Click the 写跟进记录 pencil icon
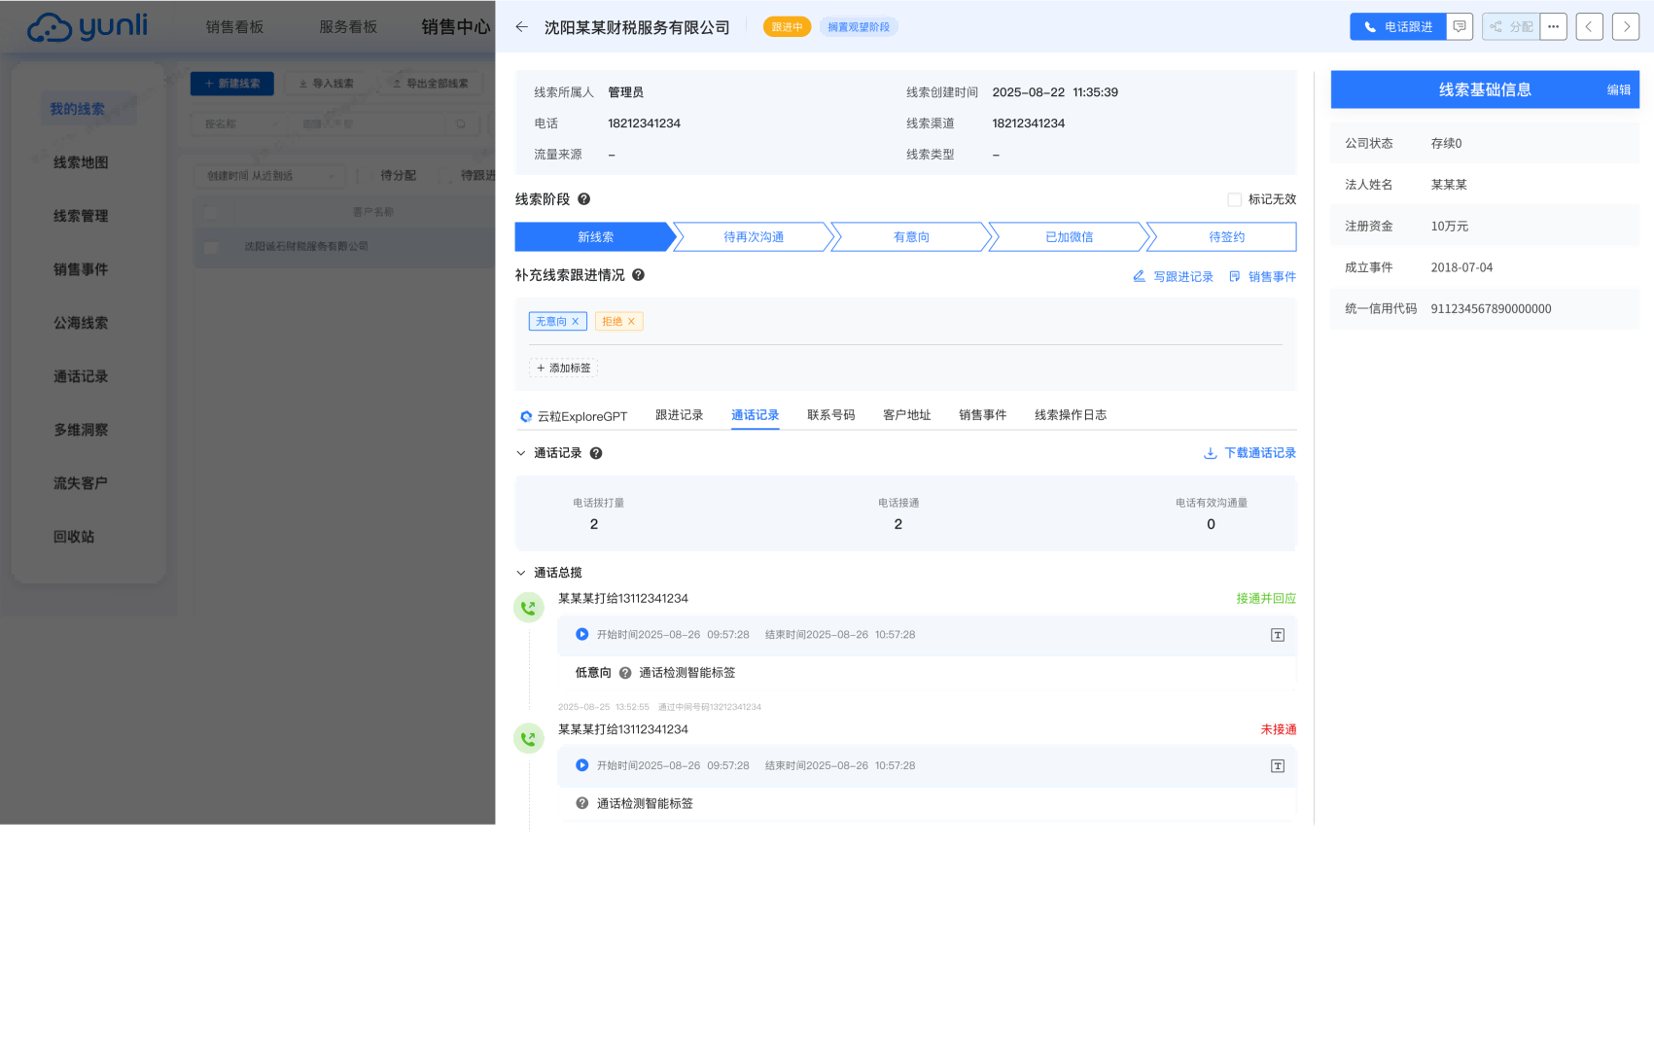This screenshot has width=1654, height=1057. pos(1139,276)
